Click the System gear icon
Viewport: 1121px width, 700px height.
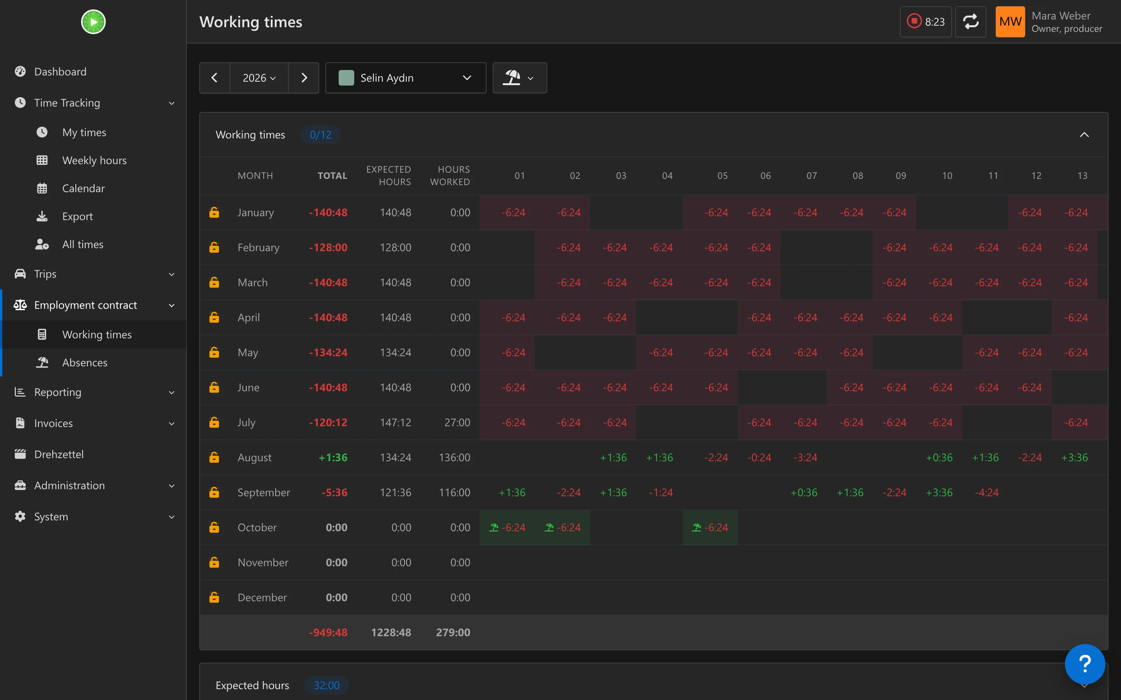pos(20,516)
